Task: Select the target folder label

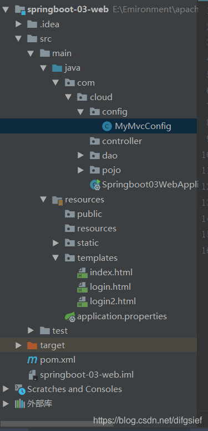Action: [52, 345]
